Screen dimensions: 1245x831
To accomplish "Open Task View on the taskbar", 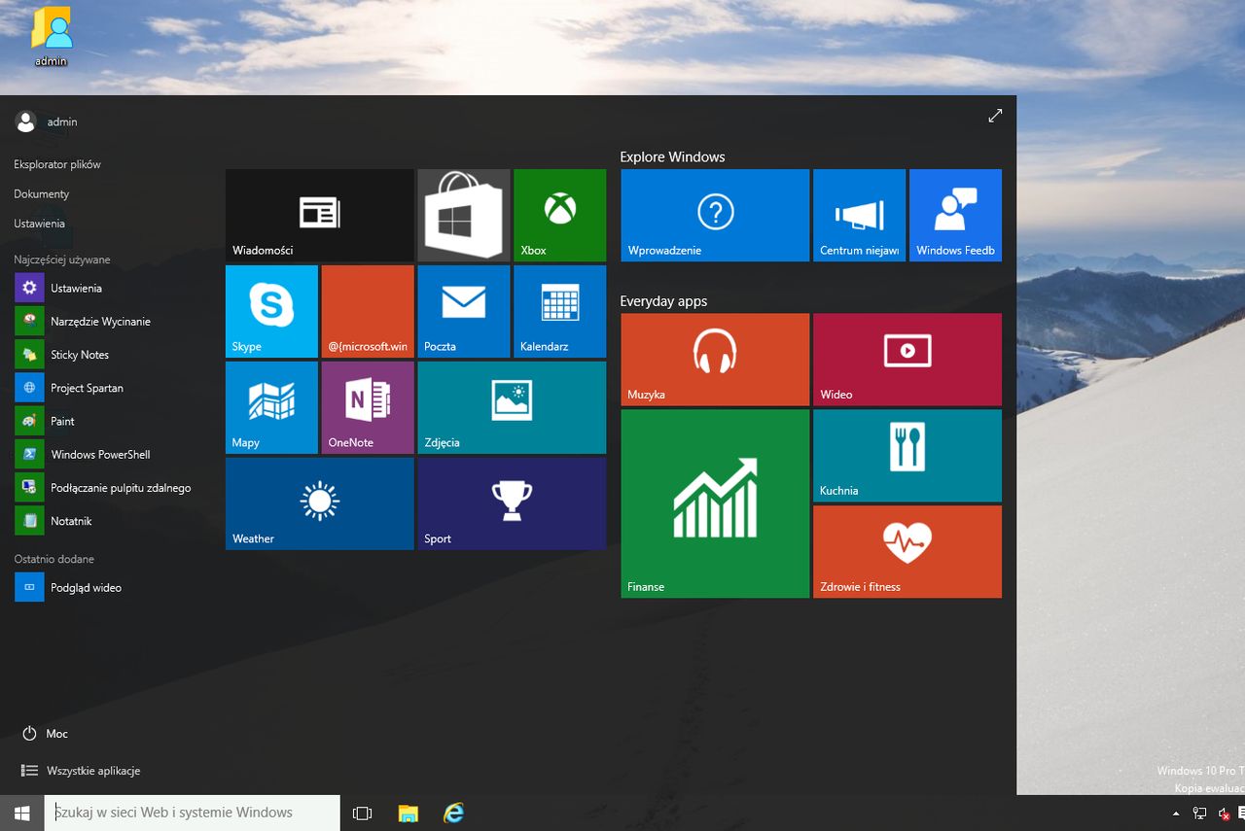I will tap(362, 813).
